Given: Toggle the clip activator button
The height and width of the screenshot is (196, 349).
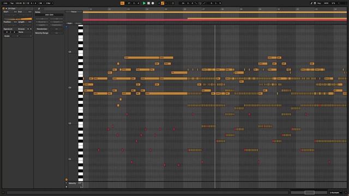Looking at the screenshot, I should [x=3, y=9].
